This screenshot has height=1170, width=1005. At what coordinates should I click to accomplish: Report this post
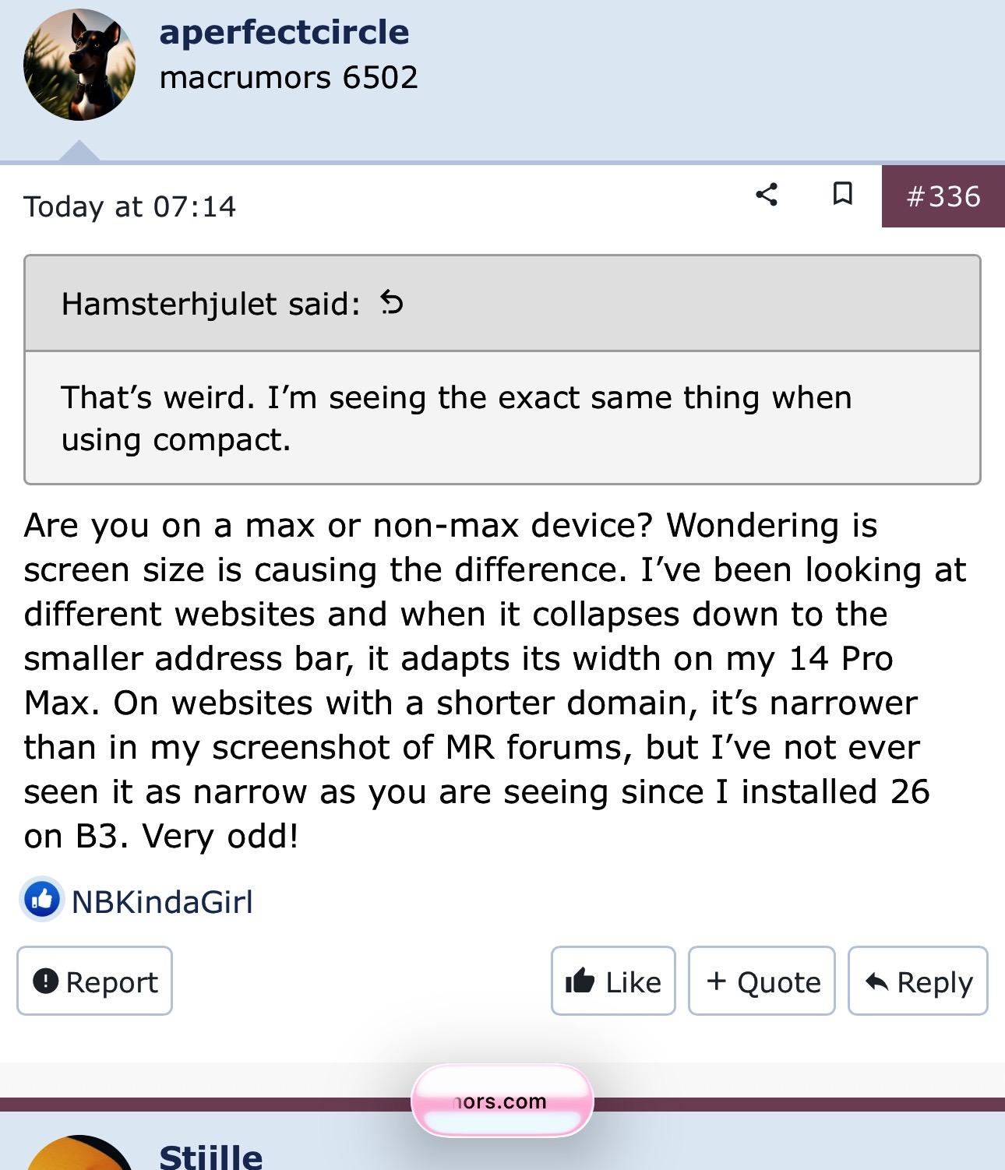point(94,981)
